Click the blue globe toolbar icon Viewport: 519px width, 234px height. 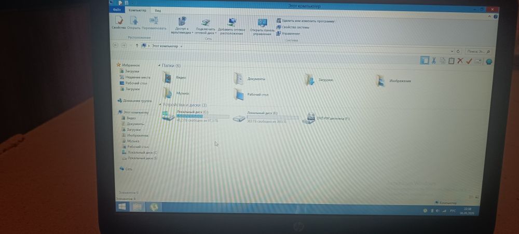tap(488, 62)
